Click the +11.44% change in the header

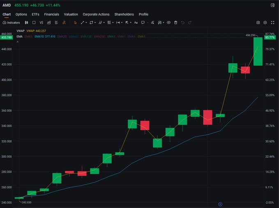(53, 5)
